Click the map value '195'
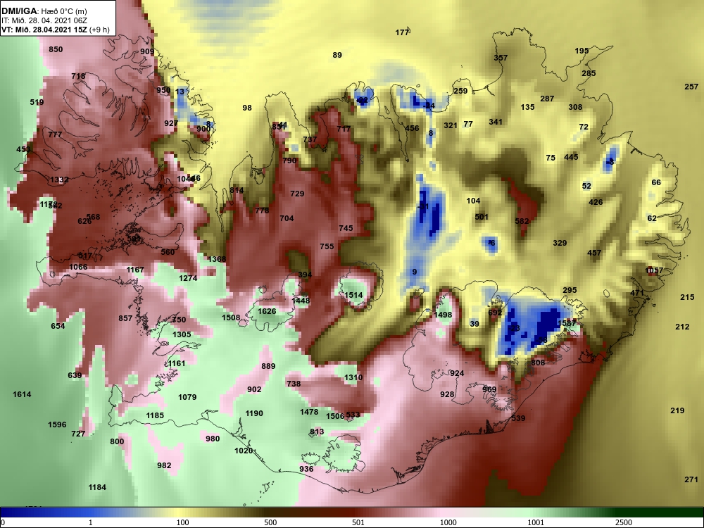The width and height of the screenshot is (704, 528). (x=582, y=51)
